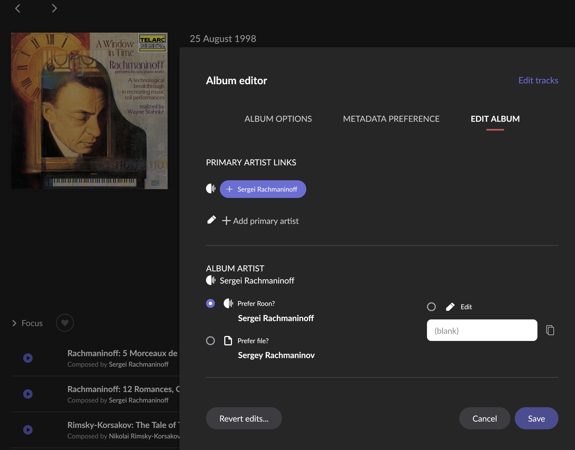Expand the Focus section
The height and width of the screenshot is (450, 575).
click(15, 323)
